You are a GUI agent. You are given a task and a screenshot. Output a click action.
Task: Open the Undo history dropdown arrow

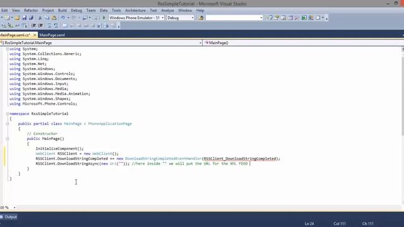tap(68, 18)
